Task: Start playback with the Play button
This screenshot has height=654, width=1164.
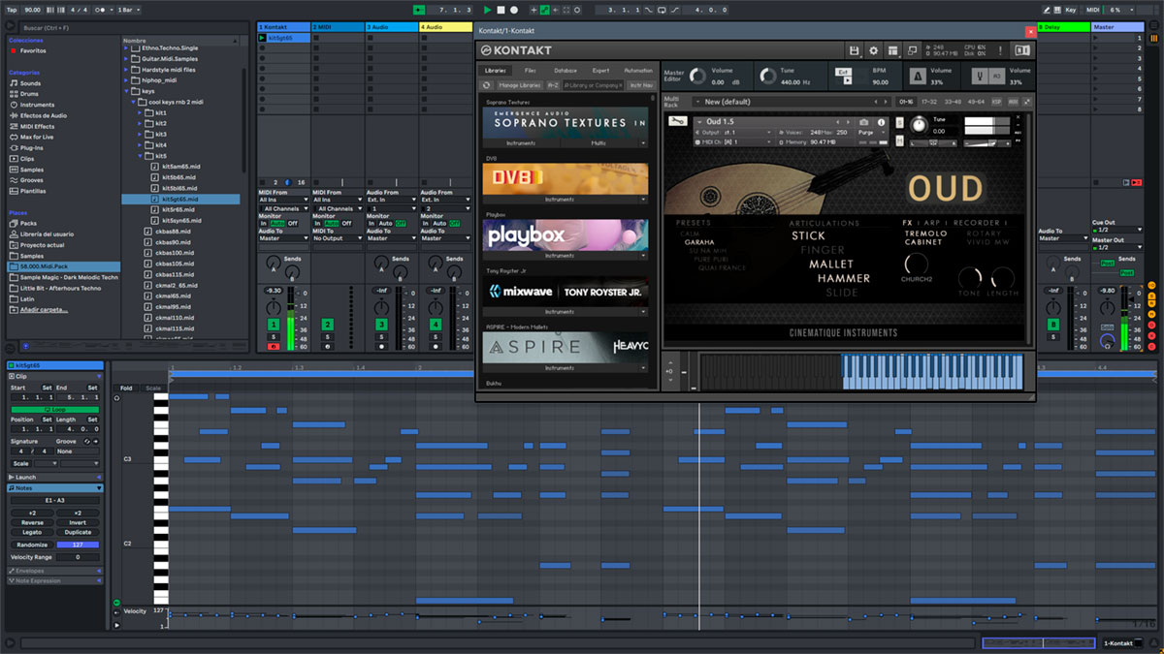Action: pos(487,10)
